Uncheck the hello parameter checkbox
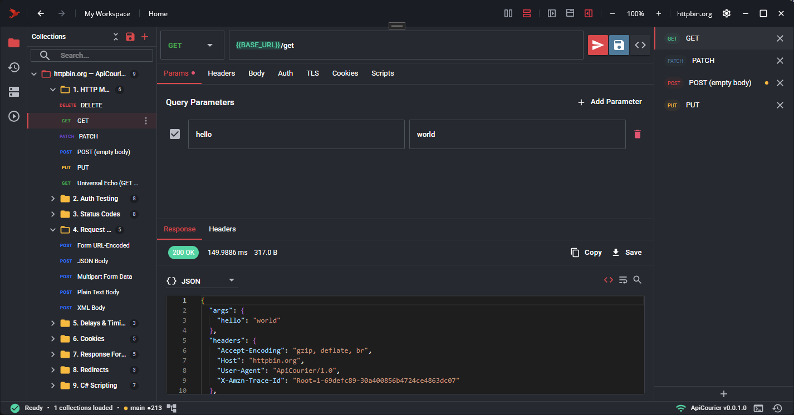This screenshot has width=794, height=415. [x=175, y=134]
